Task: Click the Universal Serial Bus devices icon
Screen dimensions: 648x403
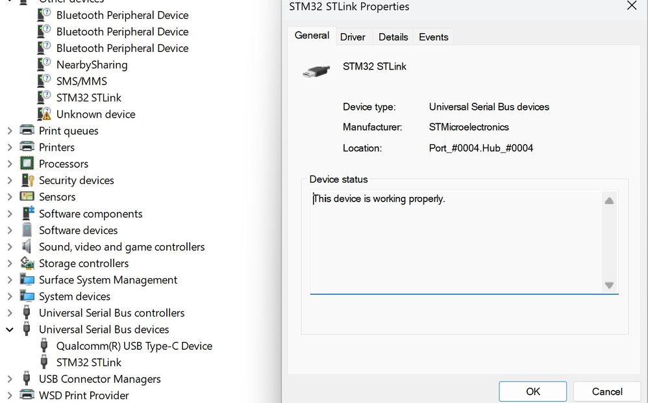Action: coord(27,329)
